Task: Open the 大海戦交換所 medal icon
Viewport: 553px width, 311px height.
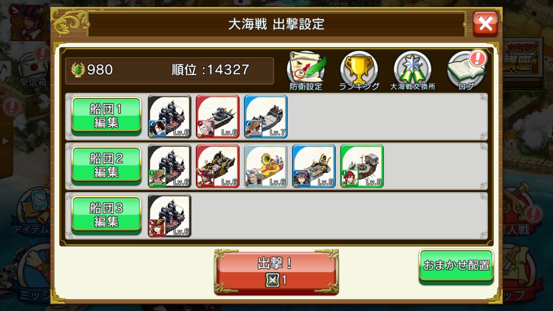Action: click(412, 71)
